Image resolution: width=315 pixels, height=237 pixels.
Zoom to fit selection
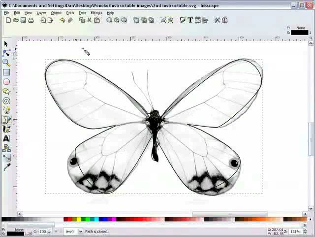(109, 20)
